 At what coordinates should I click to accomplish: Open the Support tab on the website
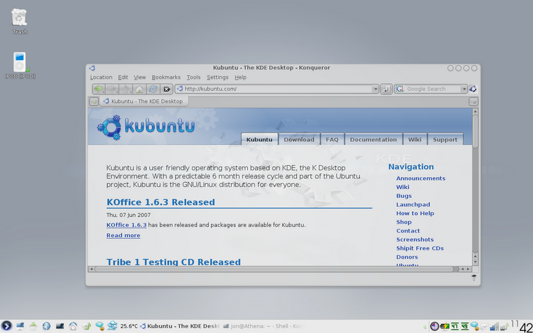pyautogui.click(x=445, y=139)
